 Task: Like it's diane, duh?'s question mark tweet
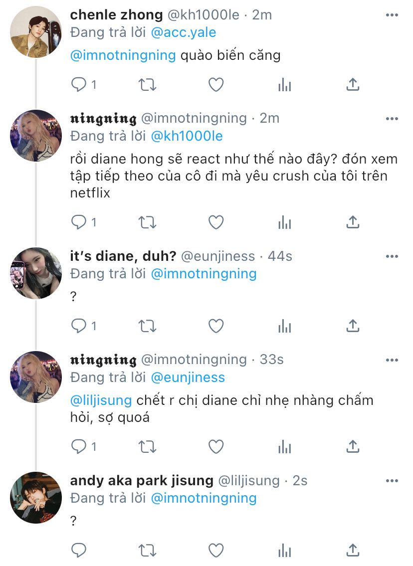click(x=215, y=326)
